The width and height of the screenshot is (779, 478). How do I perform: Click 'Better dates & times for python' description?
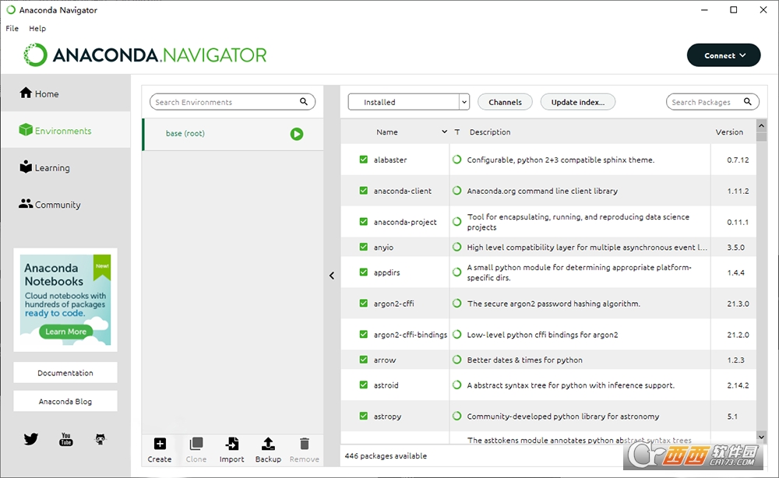pyautogui.click(x=524, y=360)
